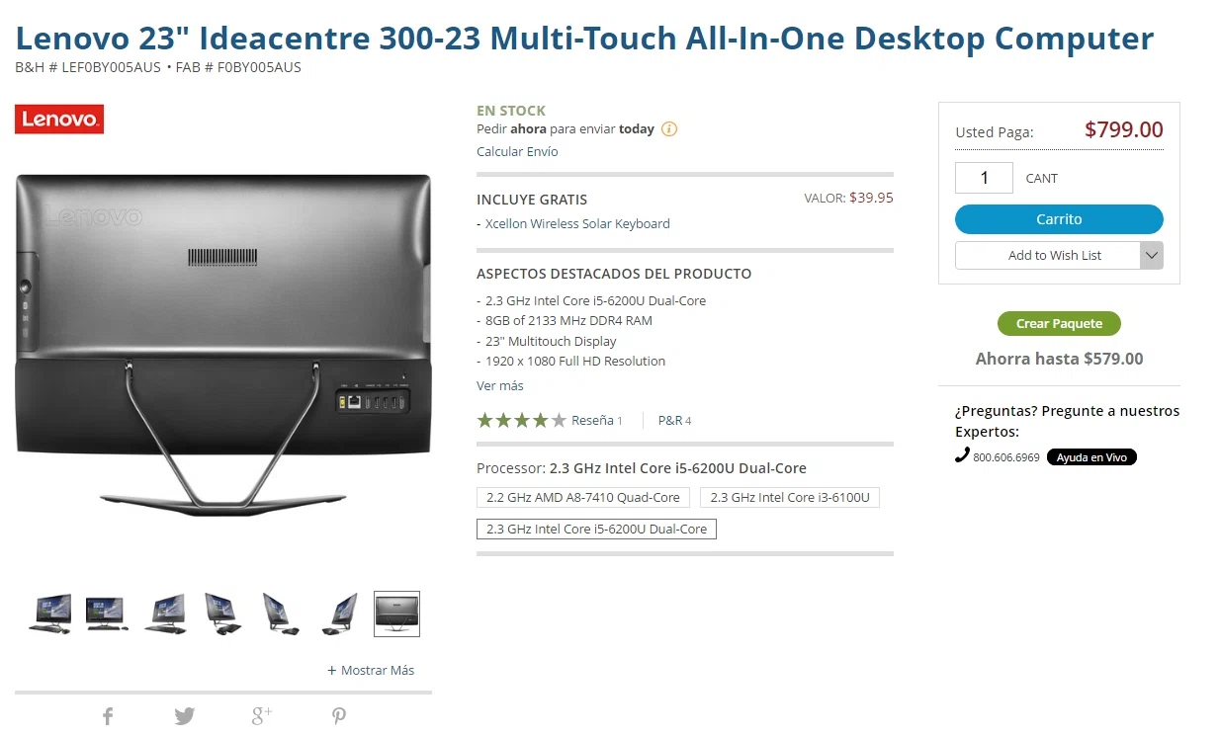
Task: Click the star rating icons
Action: pyautogui.click(x=521, y=421)
